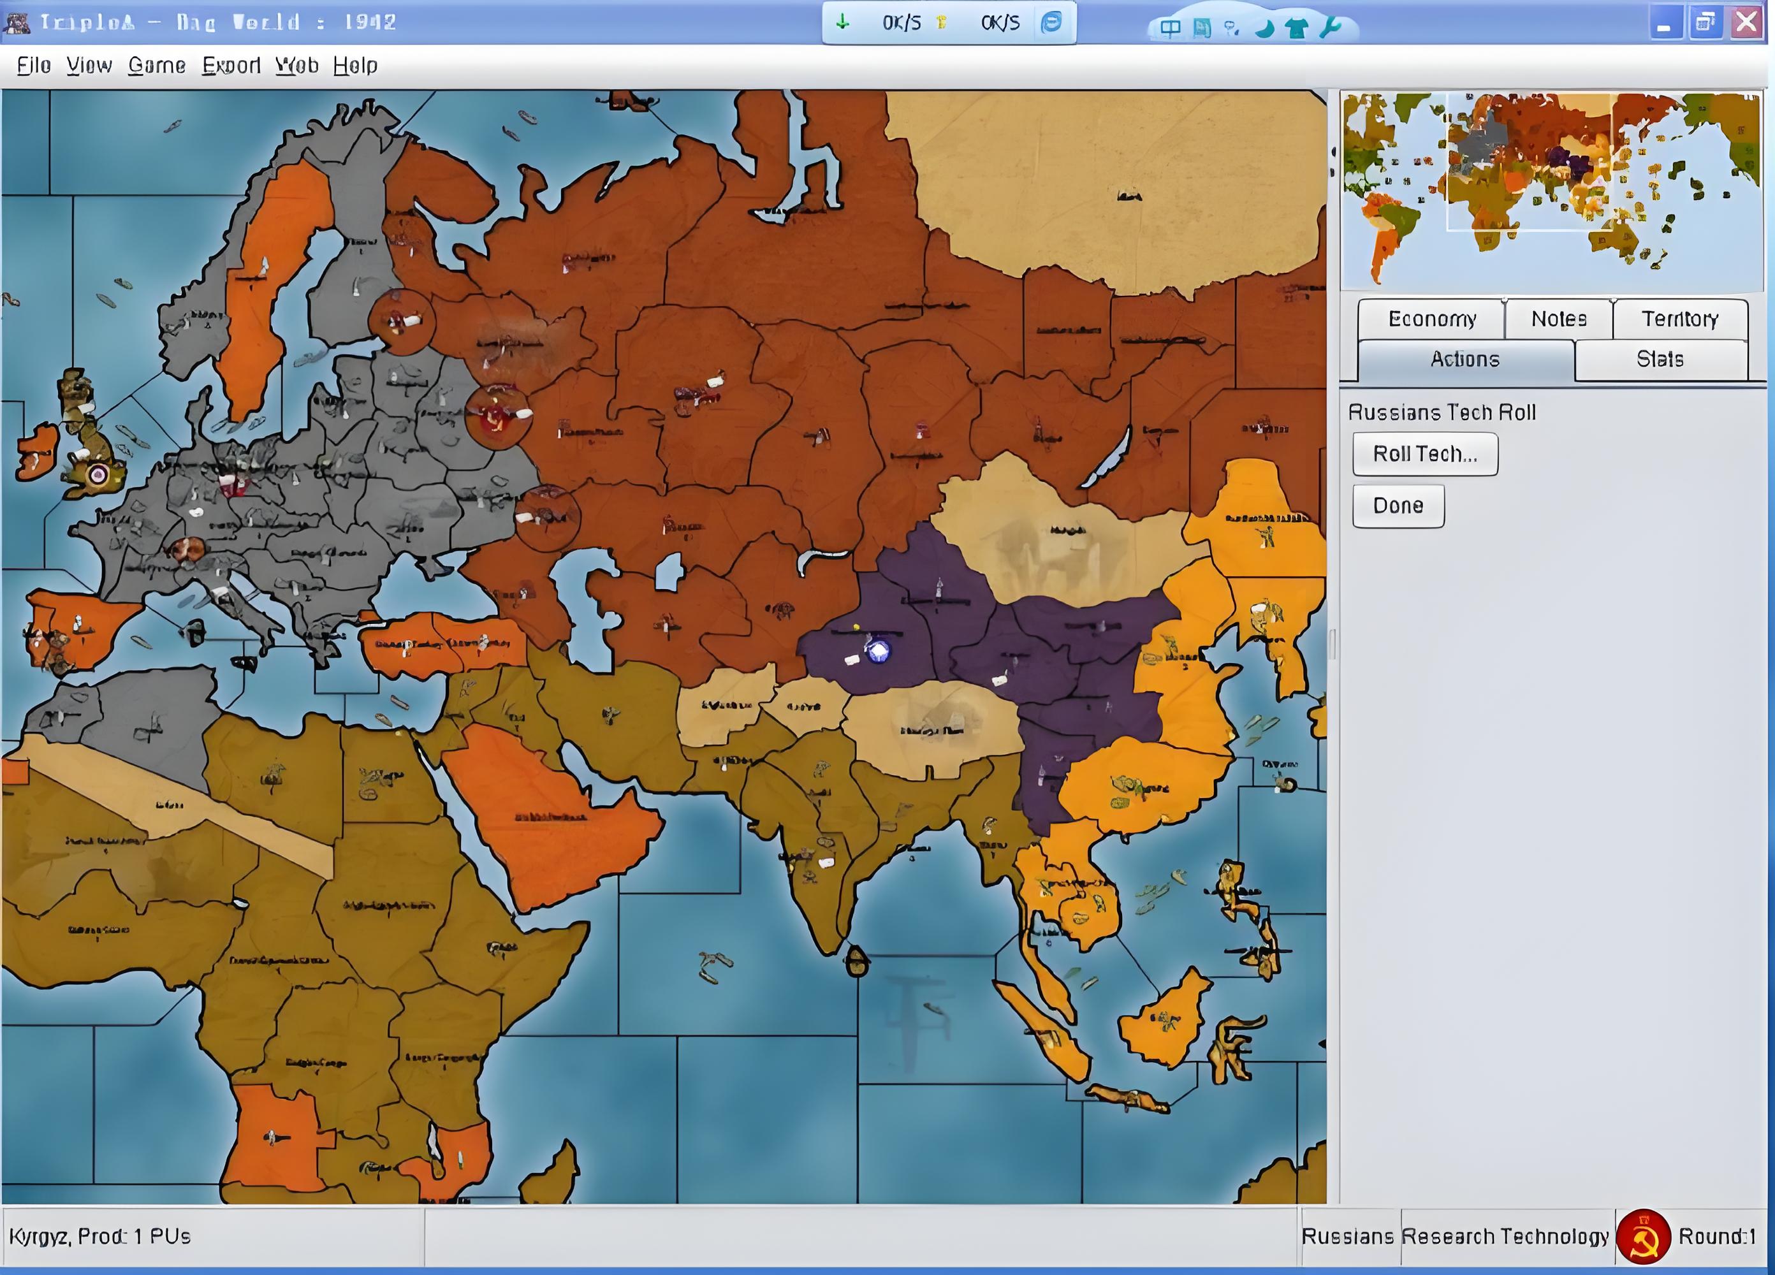The height and width of the screenshot is (1275, 1775).
Task: Select the white-blue unit marker in purple territory
Action: pos(878,650)
